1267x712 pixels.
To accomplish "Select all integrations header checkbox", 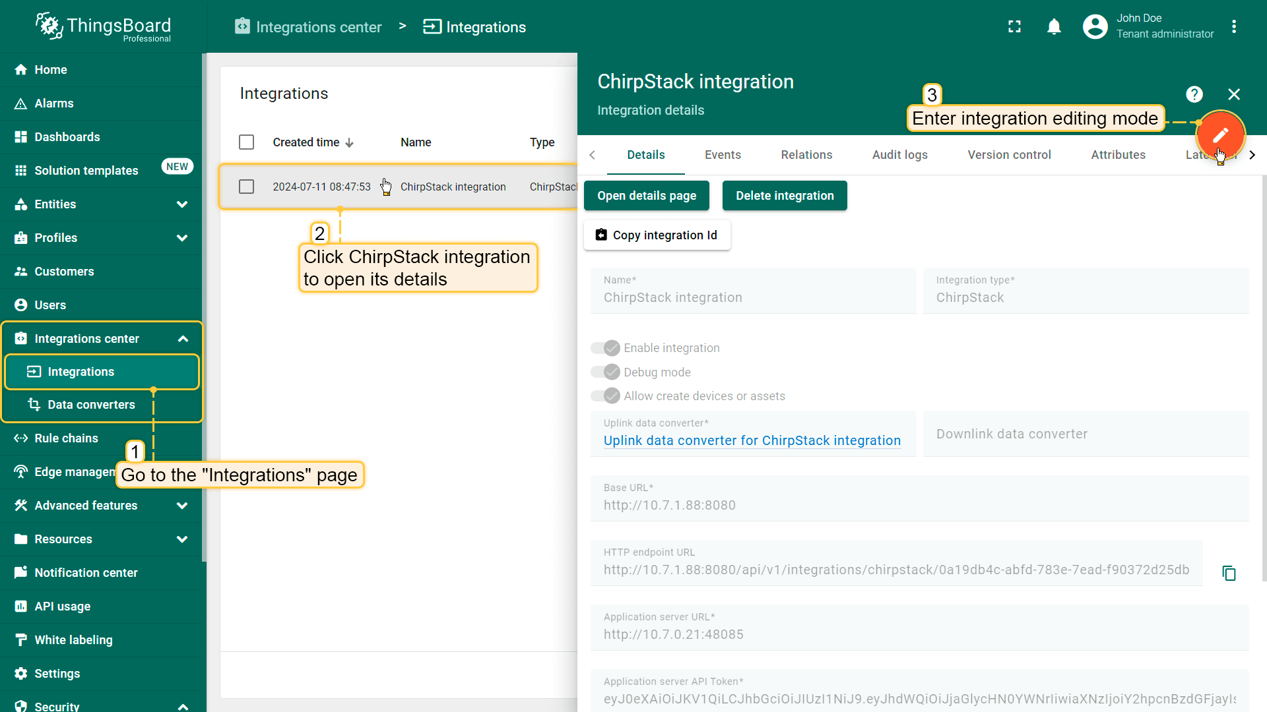I will click(246, 142).
